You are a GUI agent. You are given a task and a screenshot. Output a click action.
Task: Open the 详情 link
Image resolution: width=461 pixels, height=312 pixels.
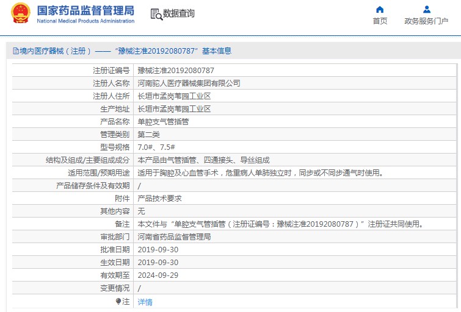point(145,302)
